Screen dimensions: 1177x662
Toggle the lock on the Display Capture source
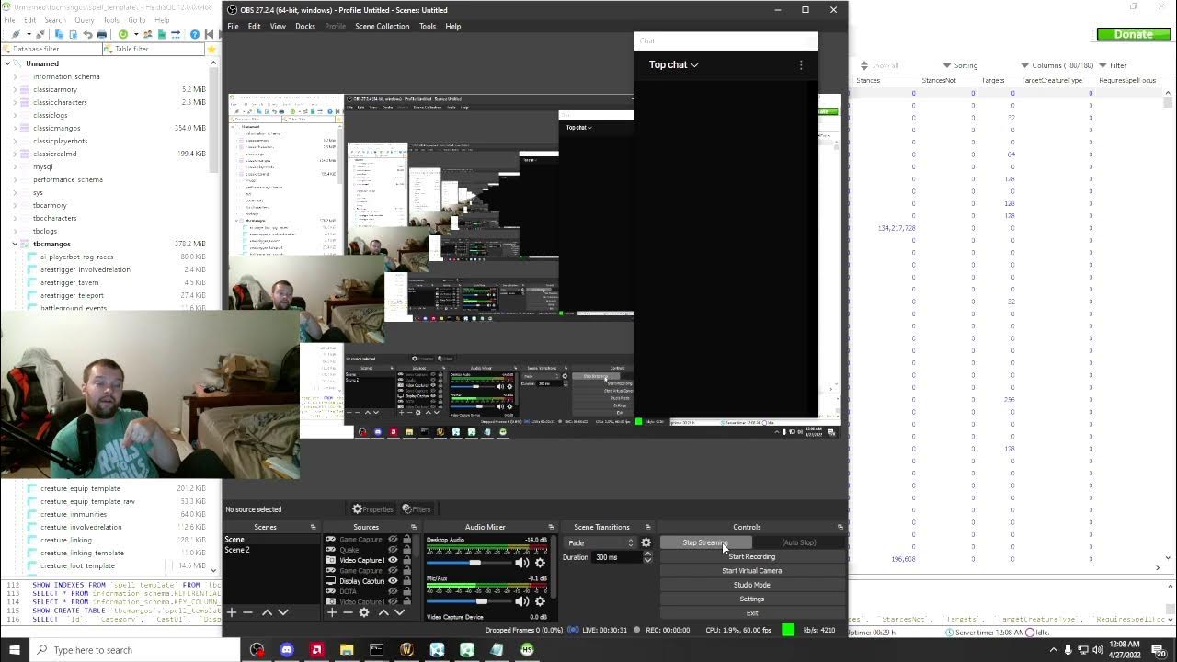tap(406, 581)
